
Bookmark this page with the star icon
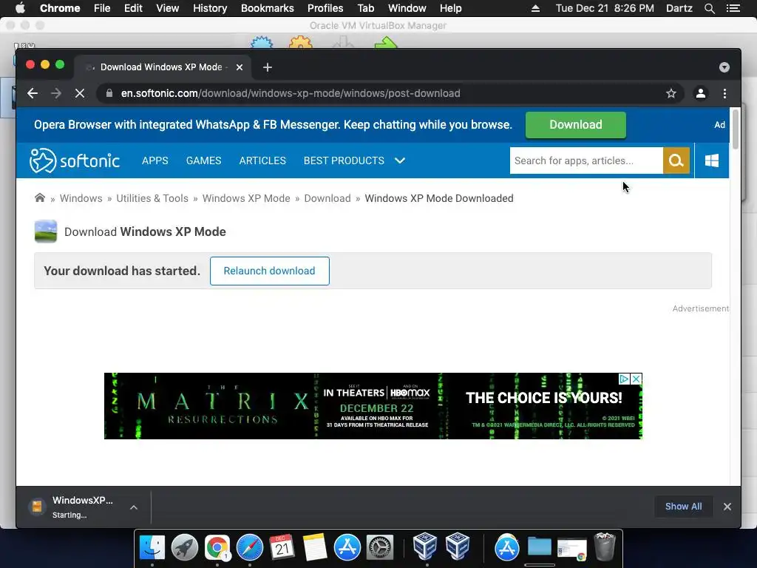tap(671, 93)
